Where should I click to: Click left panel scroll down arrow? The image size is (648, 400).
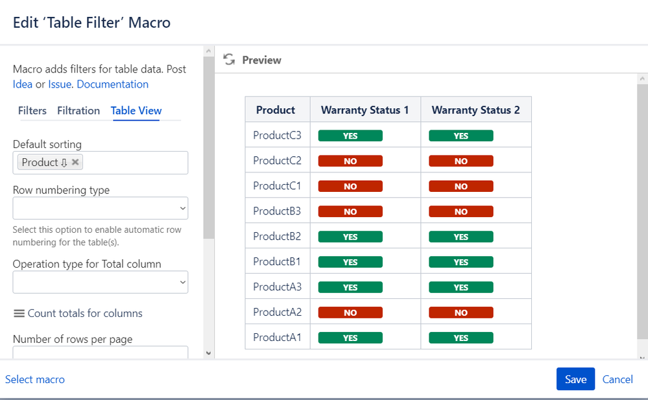click(x=208, y=353)
